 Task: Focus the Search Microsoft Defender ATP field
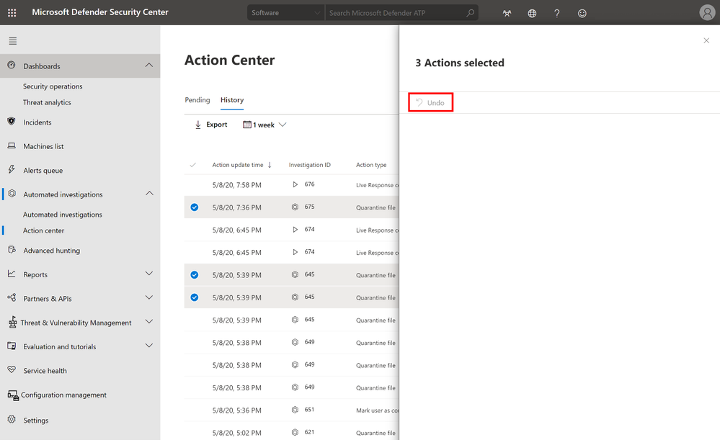395,13
